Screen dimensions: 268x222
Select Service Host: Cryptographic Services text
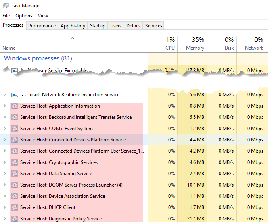pos(59,162)
